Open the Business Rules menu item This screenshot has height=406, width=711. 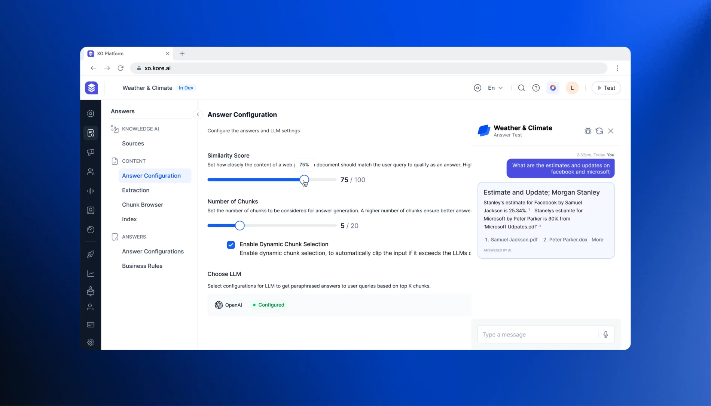coord(142,266)
